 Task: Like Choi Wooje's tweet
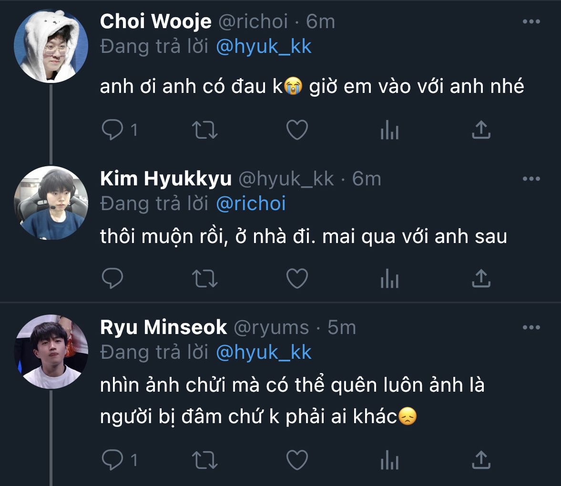pos(297,130)
